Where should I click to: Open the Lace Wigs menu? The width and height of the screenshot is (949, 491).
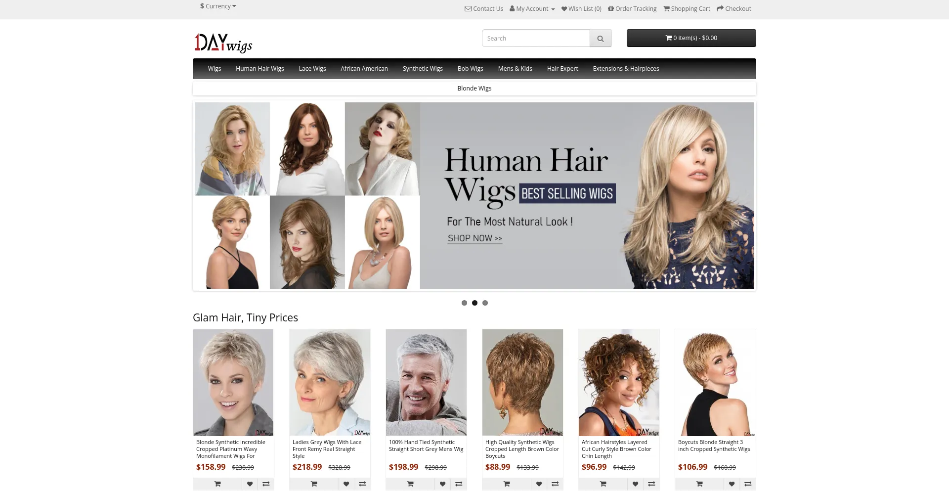coord(312,69)
